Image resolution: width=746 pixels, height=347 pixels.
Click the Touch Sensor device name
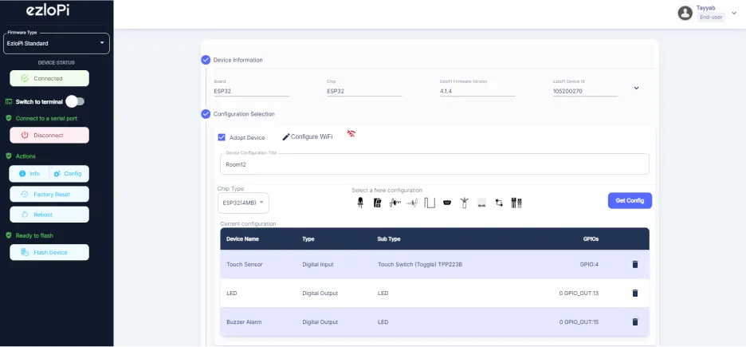click(245, 264)
